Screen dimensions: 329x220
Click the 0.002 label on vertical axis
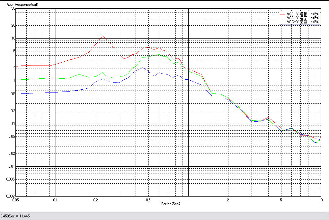click(x=11, y=196)
